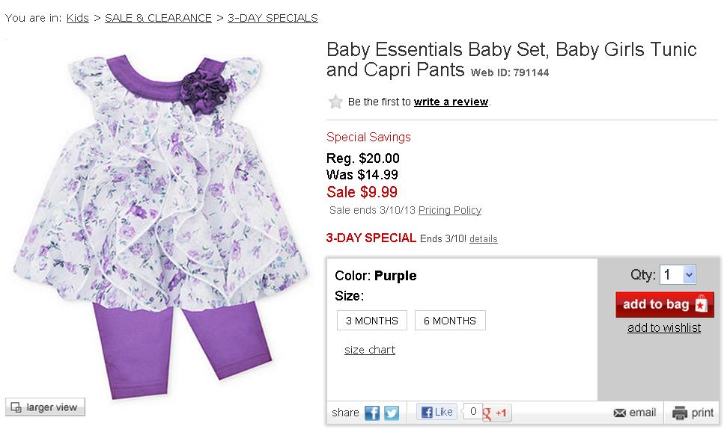Navigate to 3-DAY SPECIALS breadcrumb
The width and height of the screenshot is (724, 432).
273,18
